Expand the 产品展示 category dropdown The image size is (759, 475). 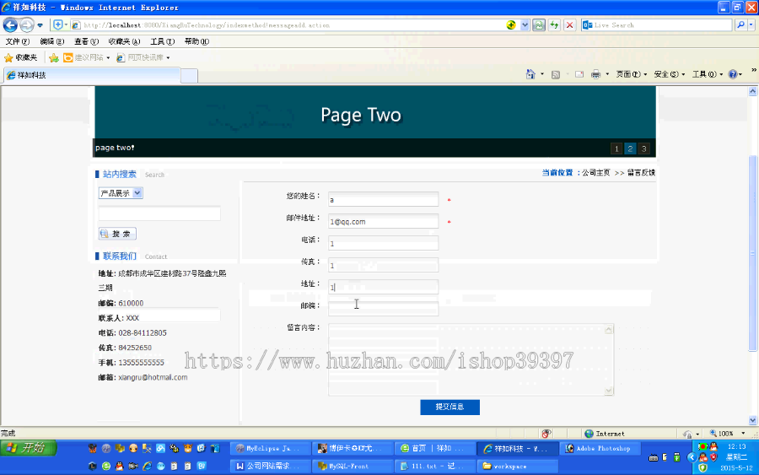pos(121,193)
